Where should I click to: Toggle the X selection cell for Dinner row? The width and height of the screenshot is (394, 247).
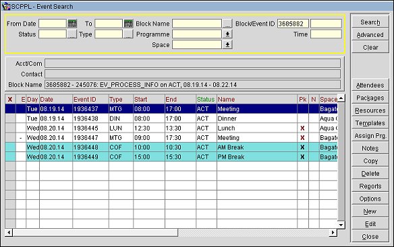coord(10,118)
